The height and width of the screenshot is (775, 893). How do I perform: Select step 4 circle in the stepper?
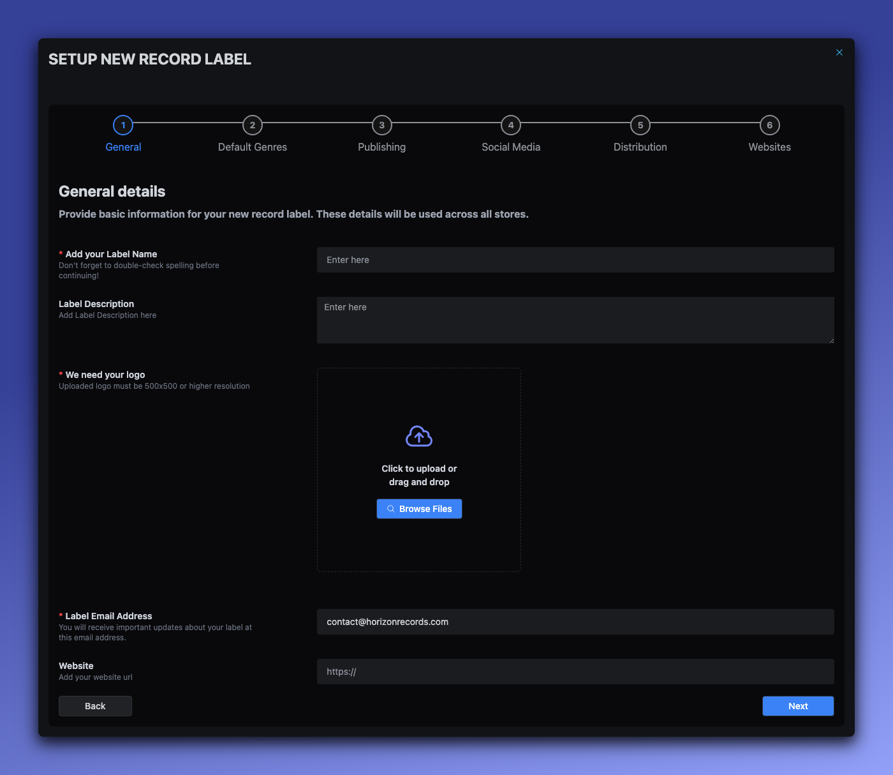point(511,125)
